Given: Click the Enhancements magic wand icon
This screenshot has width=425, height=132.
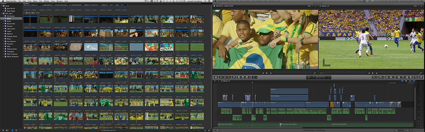Looking at the screenshot, I should [374, 77].
